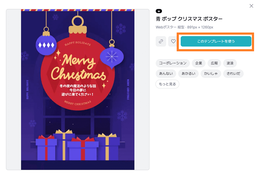257x173 pixels.
Task: Close the template preview dialog
Action: [251, 6]
